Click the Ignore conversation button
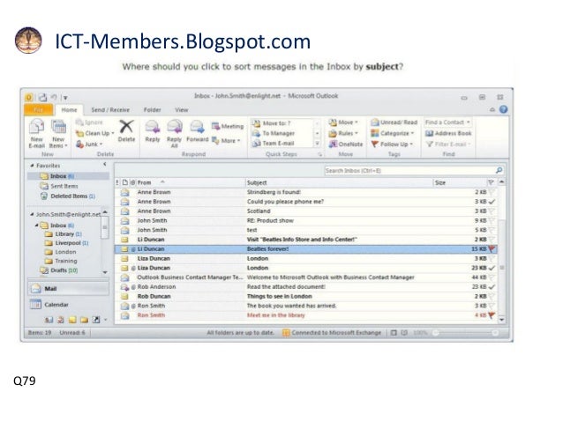Viewport: 563px width, 429px height. [89, 122]
